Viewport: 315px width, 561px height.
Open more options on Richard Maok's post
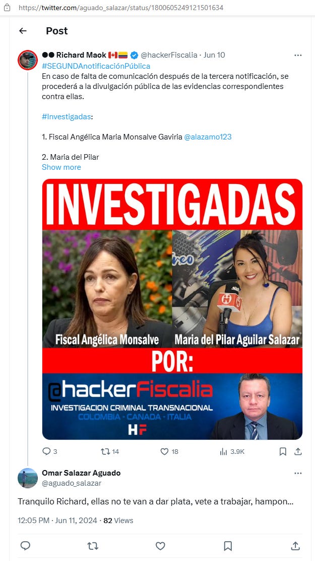(298, 55)
